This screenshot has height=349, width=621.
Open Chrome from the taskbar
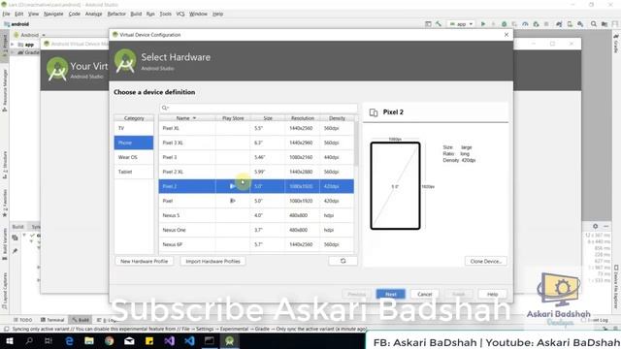coord(110,341)
